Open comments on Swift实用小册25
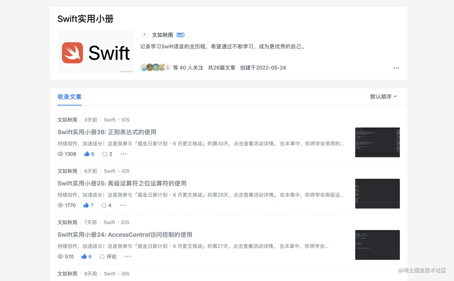The height and width of the screenshot is (281, 454). 106,205
